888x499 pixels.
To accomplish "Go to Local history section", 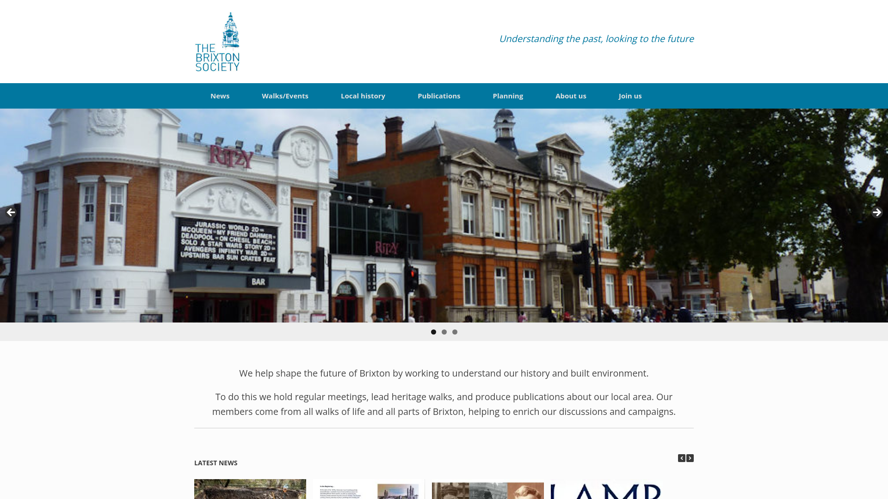I will pos(363,96).
